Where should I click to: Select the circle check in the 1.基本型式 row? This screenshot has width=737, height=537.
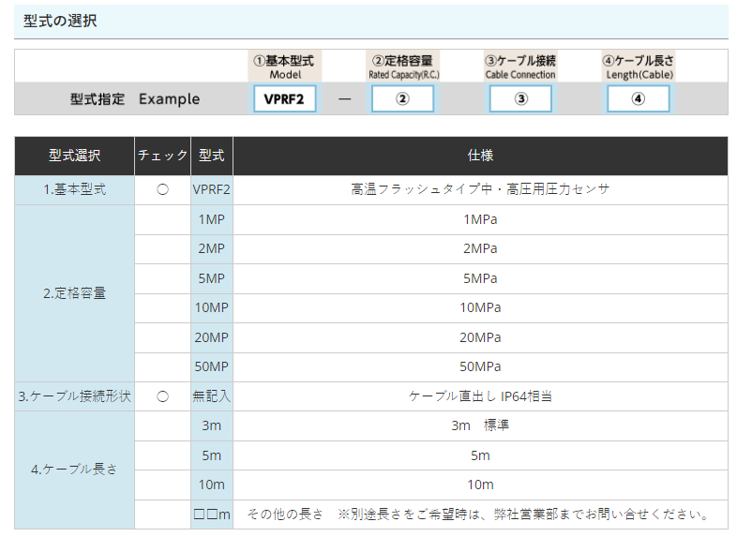162,190
